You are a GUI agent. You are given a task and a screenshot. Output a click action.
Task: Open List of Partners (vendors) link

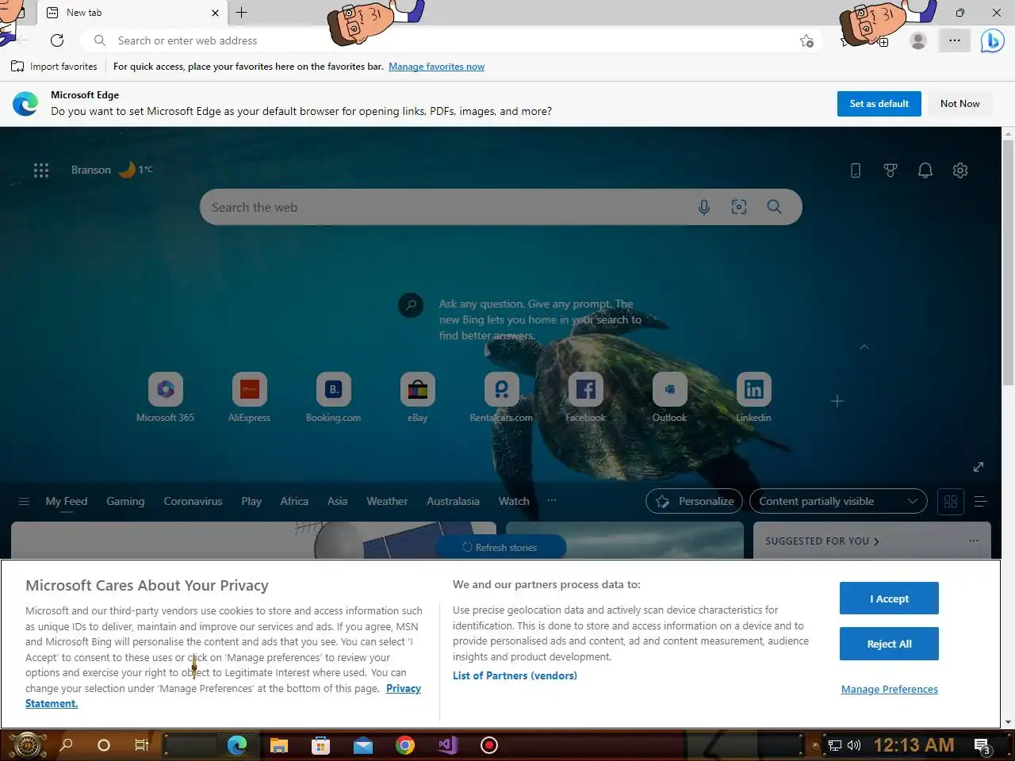tap(515, 675)
